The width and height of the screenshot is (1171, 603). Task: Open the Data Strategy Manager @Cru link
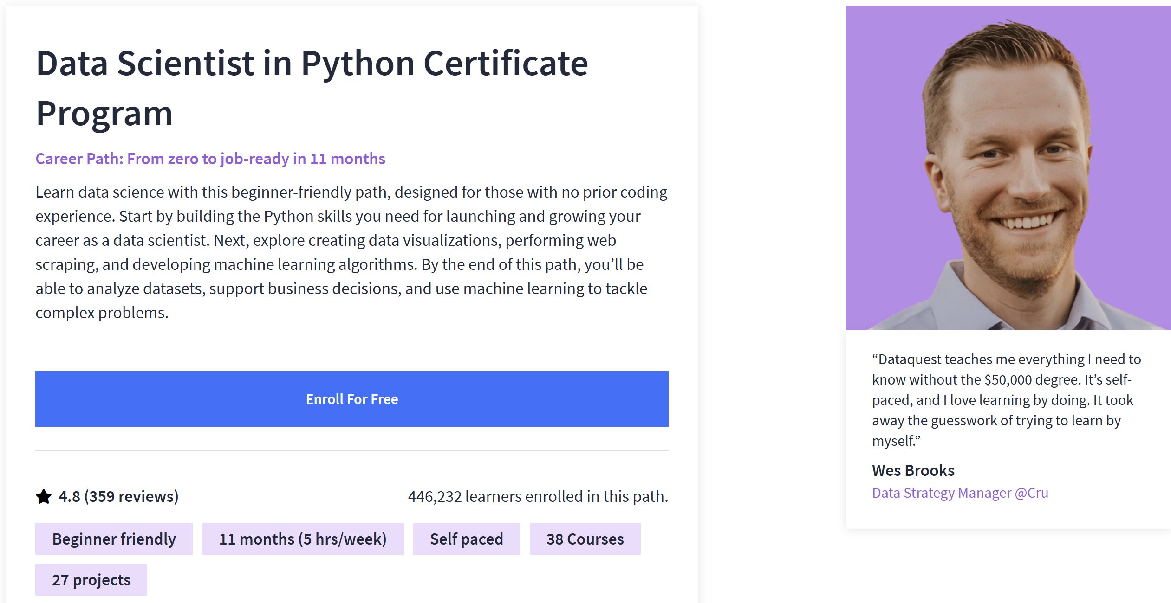[x=960, y=493]
